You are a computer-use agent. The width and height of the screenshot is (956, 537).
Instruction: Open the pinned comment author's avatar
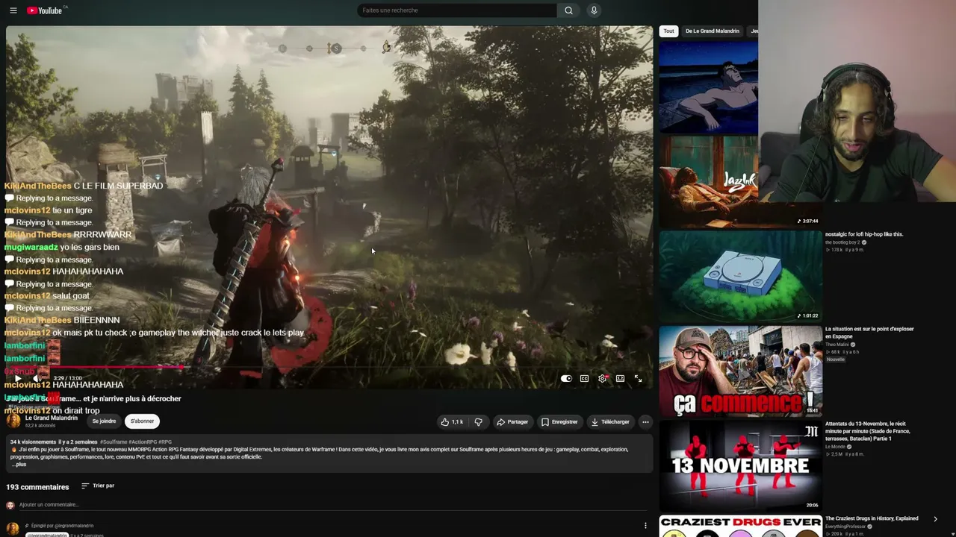tap(13, 530)
